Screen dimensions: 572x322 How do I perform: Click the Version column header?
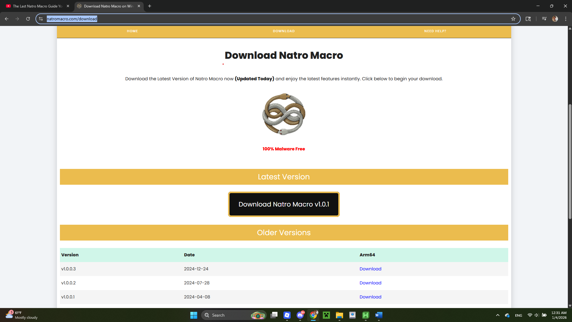(x=70, y=255)
